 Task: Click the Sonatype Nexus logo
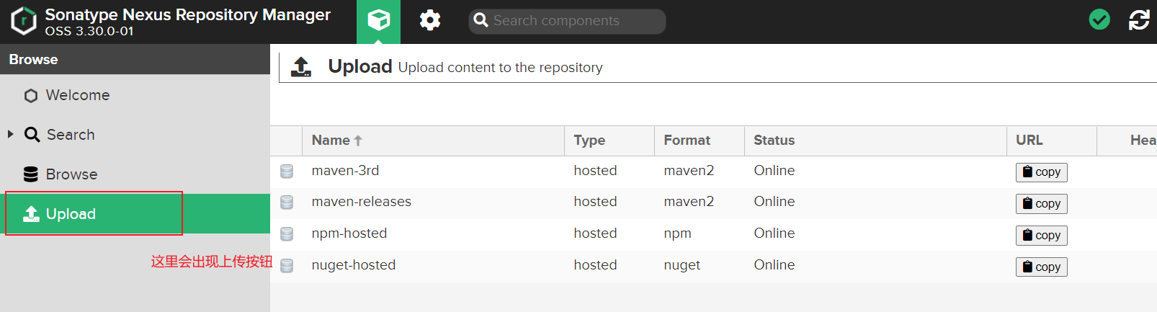24,21
